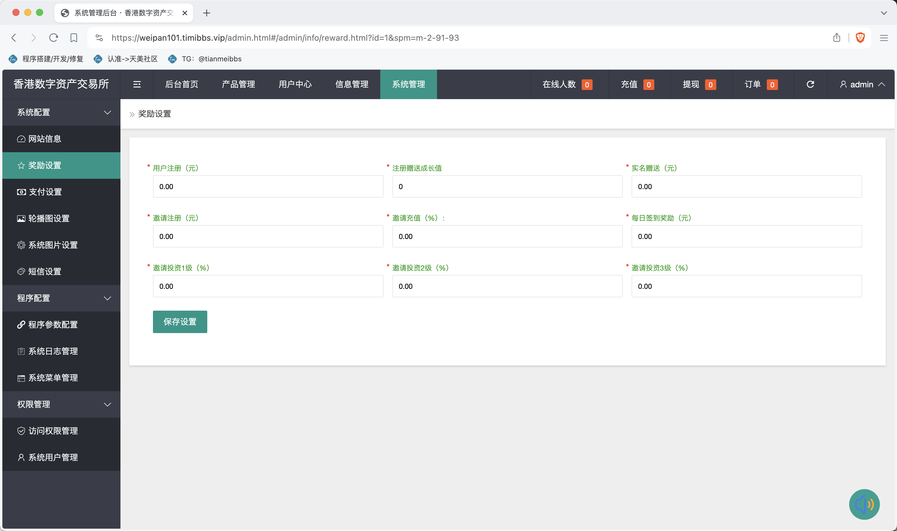The height and width of the screenshot is (531, 897).
Task: Click the share icon in address bar
Action: (836, 37)
